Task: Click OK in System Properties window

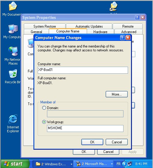Action: tap(84, 152)
